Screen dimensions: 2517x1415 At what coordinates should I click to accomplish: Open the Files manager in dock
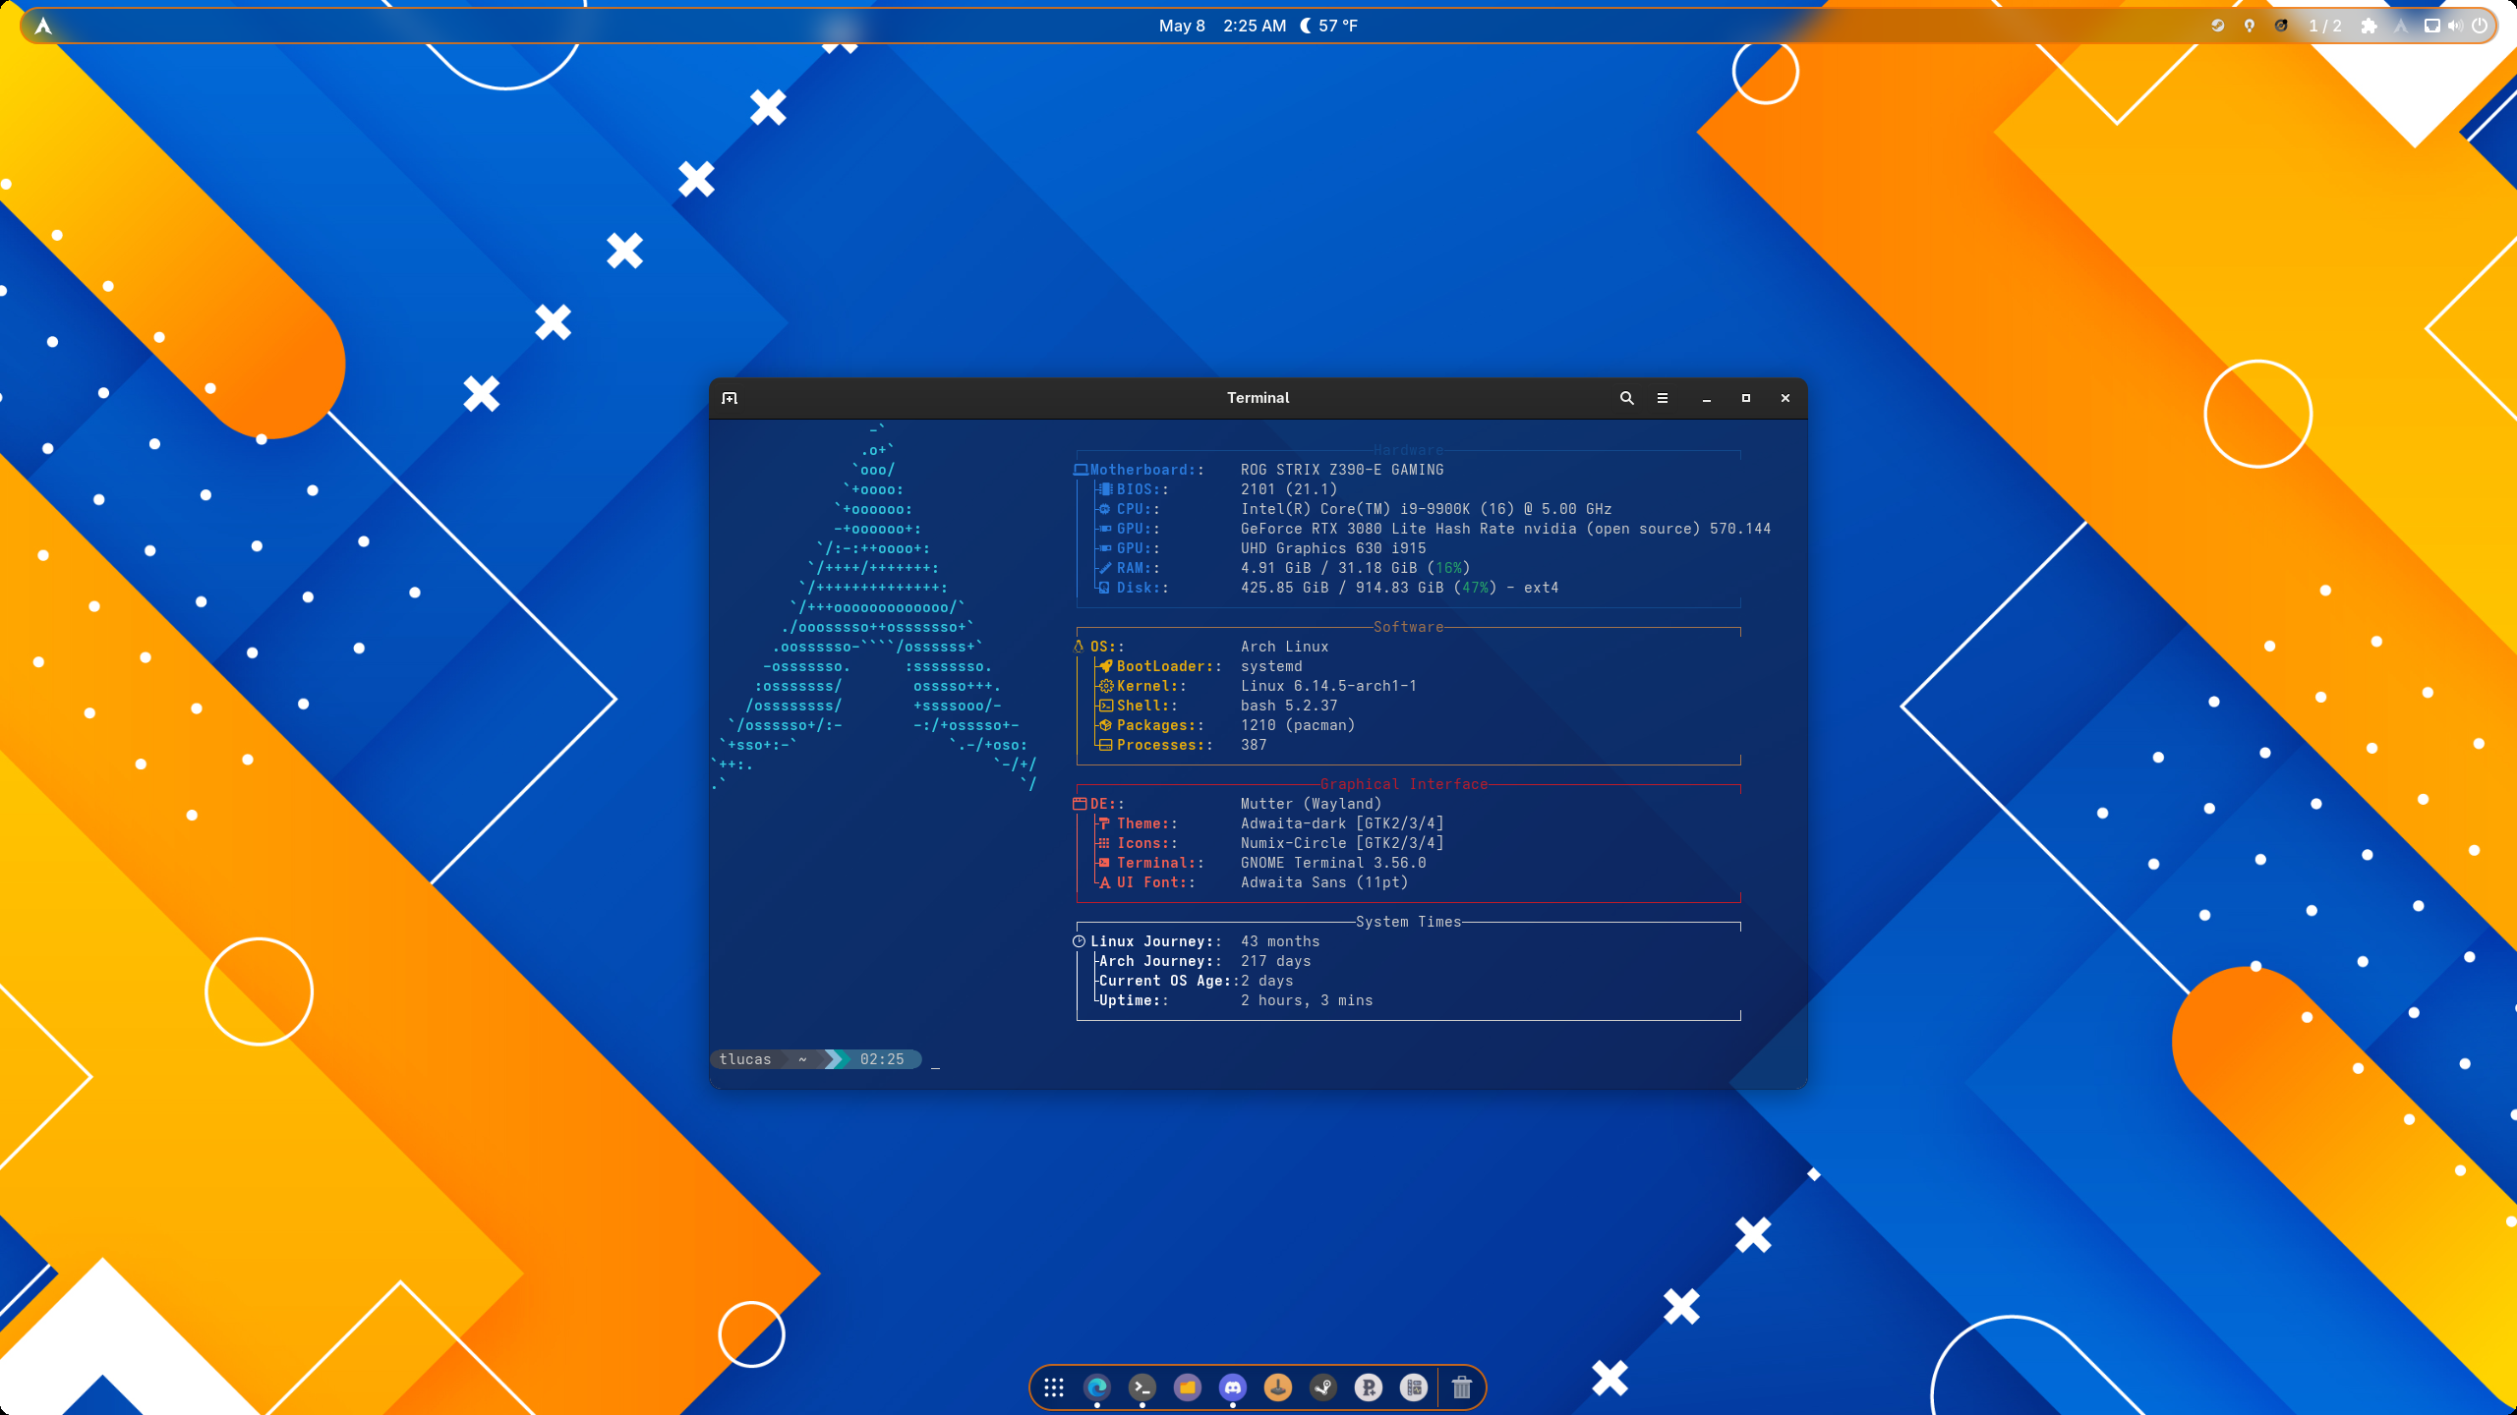pyautogui.click(x=1188, y=1387)
